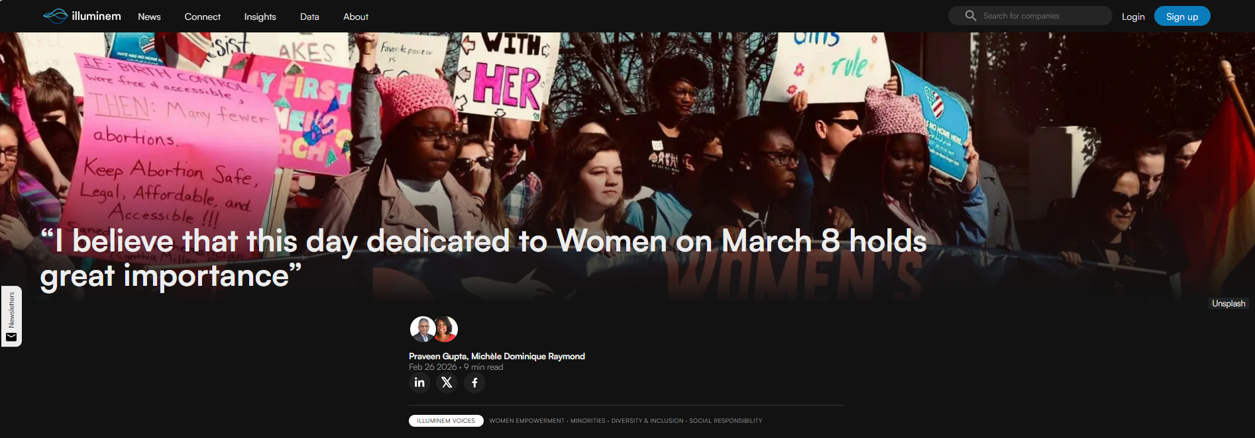This screenshot has width=1255, height=438.
Task: Click the Sign up button
Action: [1182, 16]
